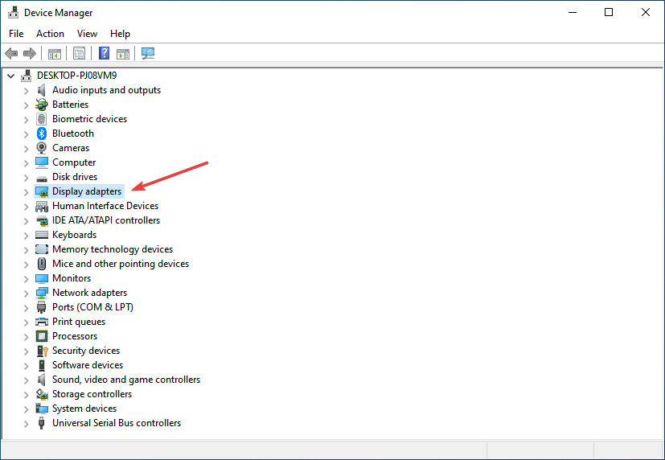665x460 pixels.
Task: Click the Universal Serial Bus controllers icon
Action: (42, 423)
